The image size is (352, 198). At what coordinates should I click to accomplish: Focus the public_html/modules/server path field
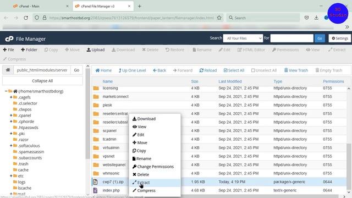42,70
